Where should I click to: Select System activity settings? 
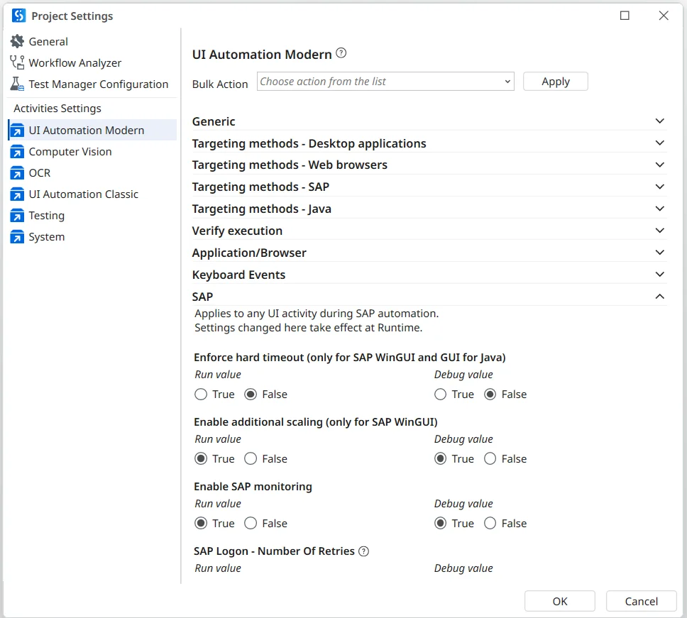[46, 237]
